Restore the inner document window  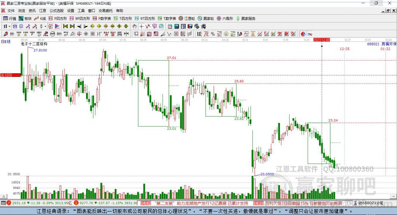(x=388, y=10)
